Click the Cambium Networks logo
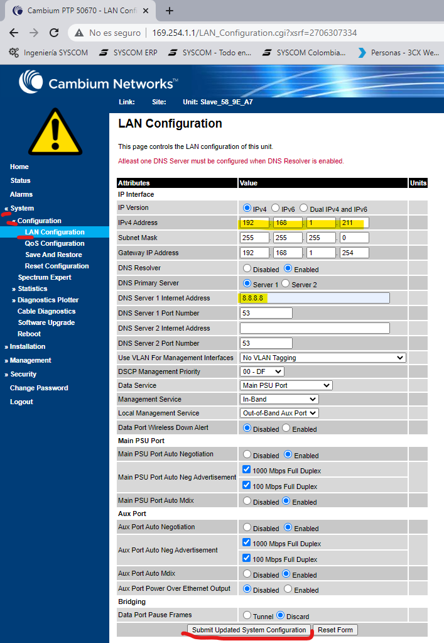The image size is (444, 643). pyautogui.click(x=99, y=82)
